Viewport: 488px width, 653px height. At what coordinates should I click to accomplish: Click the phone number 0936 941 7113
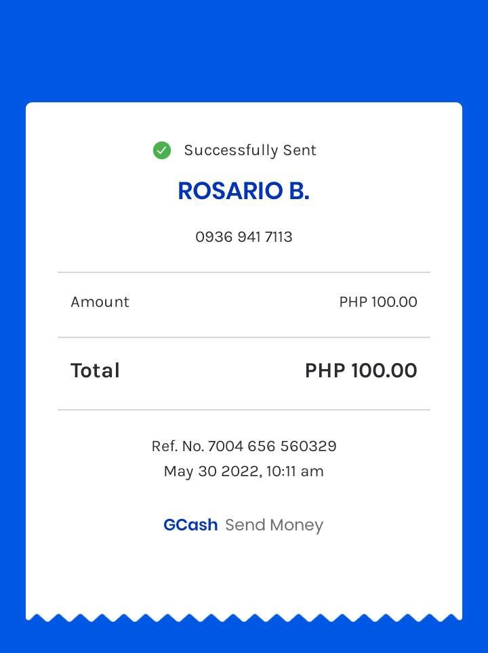click(244, 237)
